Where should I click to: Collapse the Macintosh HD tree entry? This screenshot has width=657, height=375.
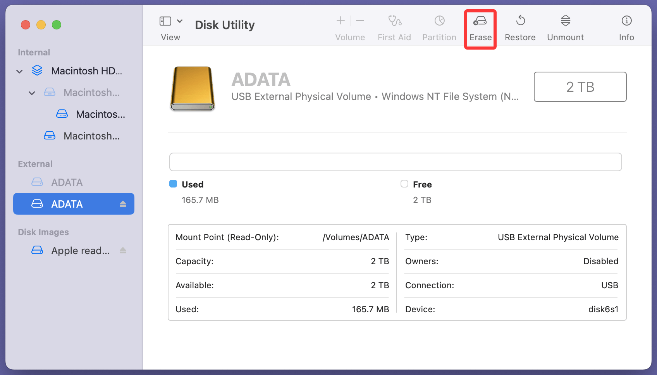pyautogui.click(x=19, y=71)
